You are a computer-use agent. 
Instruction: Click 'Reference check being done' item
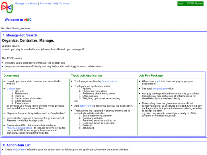99,94
